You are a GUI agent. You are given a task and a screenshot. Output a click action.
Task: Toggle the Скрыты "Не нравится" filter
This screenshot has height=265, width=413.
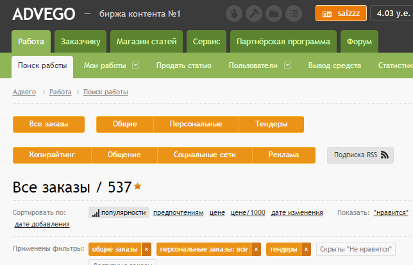356,250
